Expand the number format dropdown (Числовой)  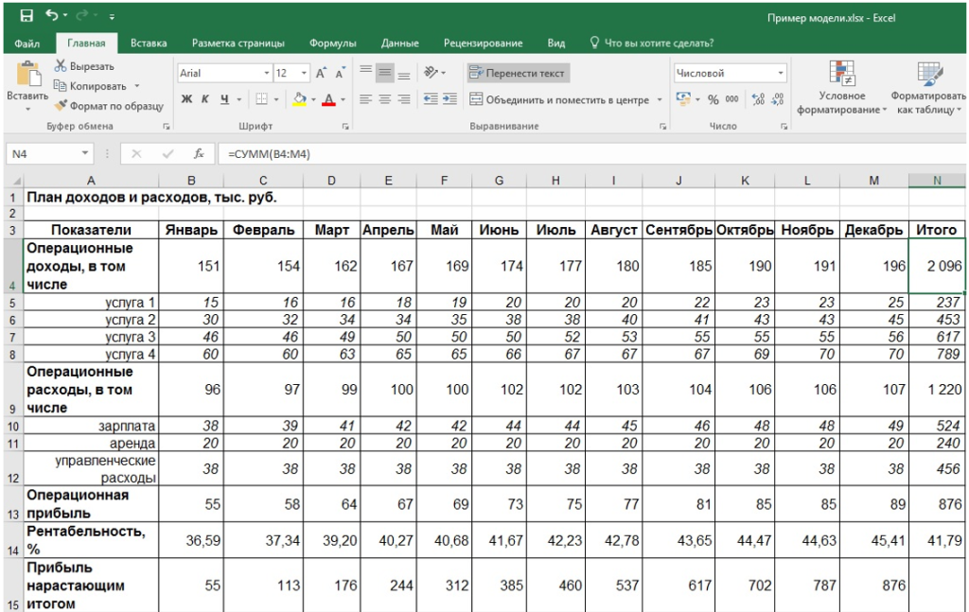(x=781, y=73)
